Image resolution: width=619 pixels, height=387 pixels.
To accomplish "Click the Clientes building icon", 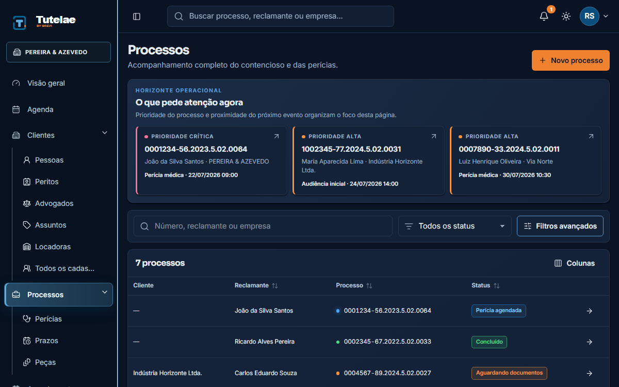I will (16, 135).
